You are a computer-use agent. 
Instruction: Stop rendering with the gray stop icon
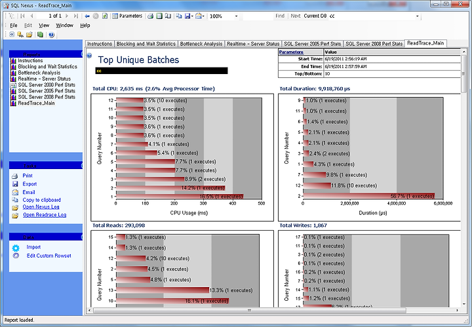click(96, 16)
